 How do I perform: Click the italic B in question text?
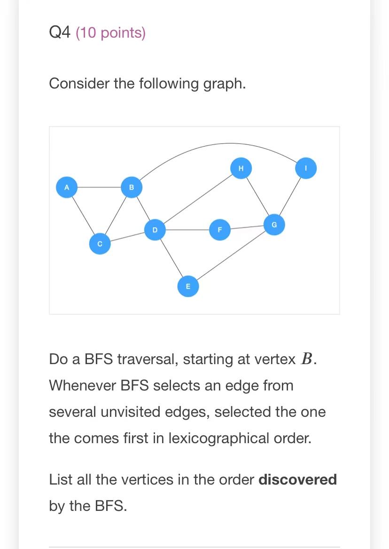(x=306, y=359)
